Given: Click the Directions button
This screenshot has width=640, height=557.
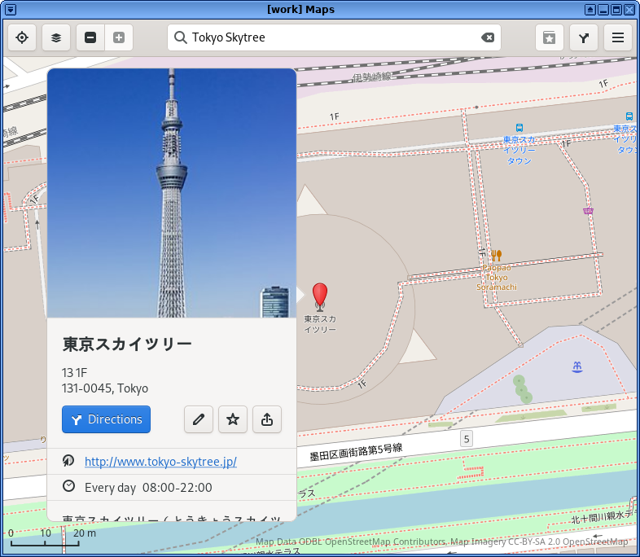Looking at the screenshot, I should tap(106, 419).
